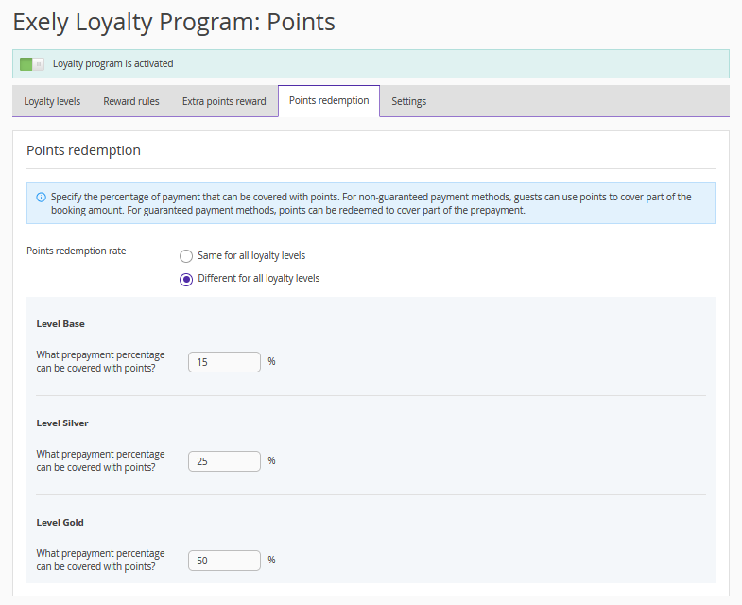Click the Level Gold heading
The image size is (742, 605).
pos(60,523)
